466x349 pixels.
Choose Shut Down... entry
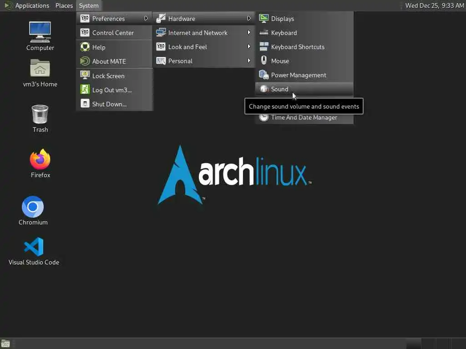(114, 104)
